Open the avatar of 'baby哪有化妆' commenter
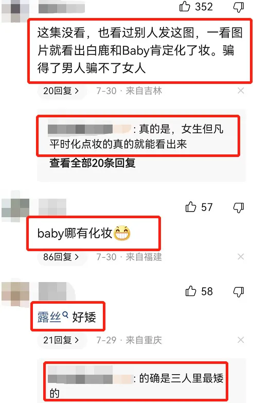This screenshot has width=253, height=403. pos(15,207)
